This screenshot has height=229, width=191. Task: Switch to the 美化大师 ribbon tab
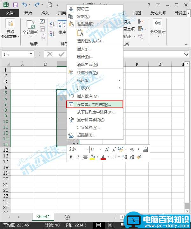coord(158,13)
